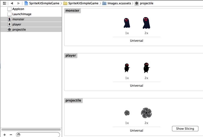
Task: Select the projectile 2x image
Action: [x=146, y=113]
